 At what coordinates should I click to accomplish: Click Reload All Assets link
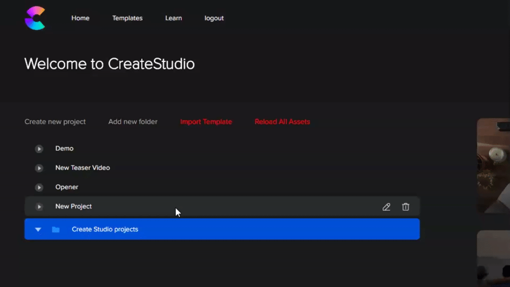pyautogui.click(x=282, y=122)
